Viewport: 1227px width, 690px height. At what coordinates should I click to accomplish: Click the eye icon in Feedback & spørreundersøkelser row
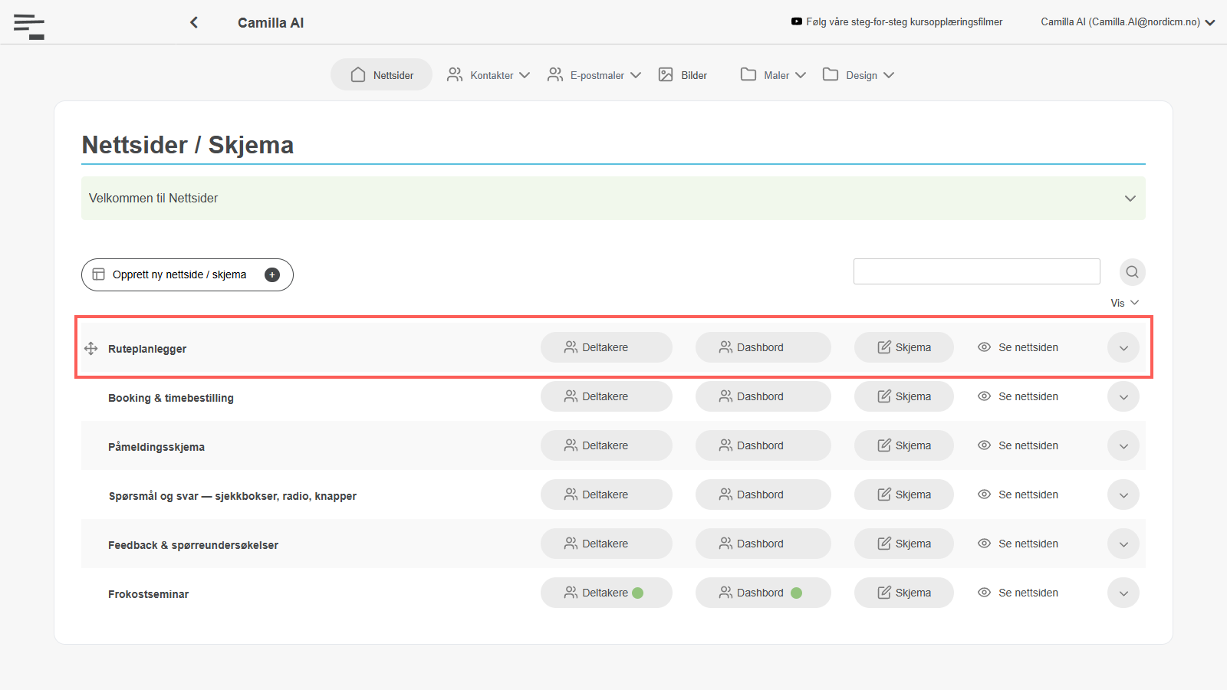point(985,544)
